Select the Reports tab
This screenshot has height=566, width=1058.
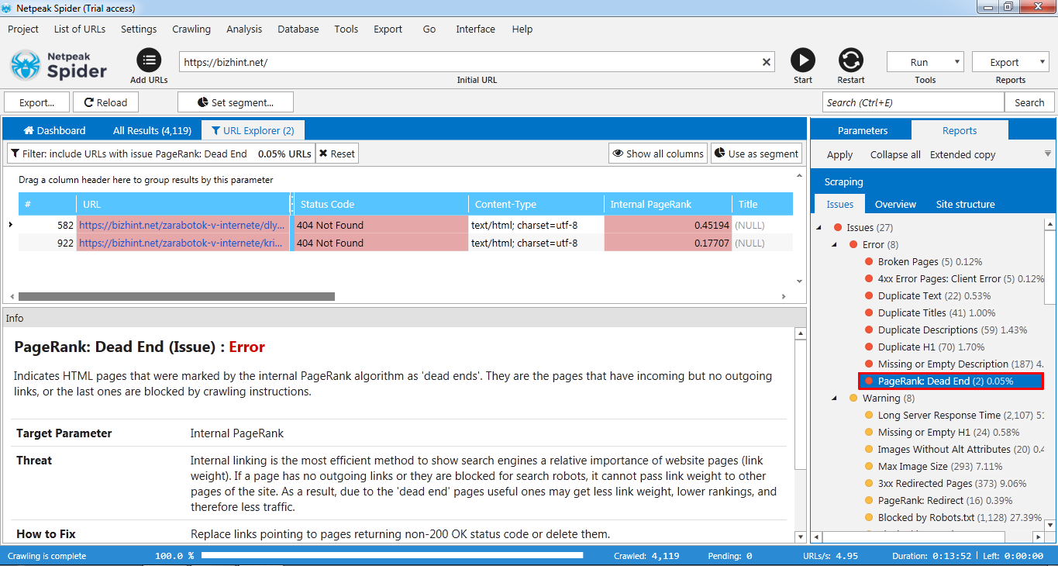click(x=960, y=130)
